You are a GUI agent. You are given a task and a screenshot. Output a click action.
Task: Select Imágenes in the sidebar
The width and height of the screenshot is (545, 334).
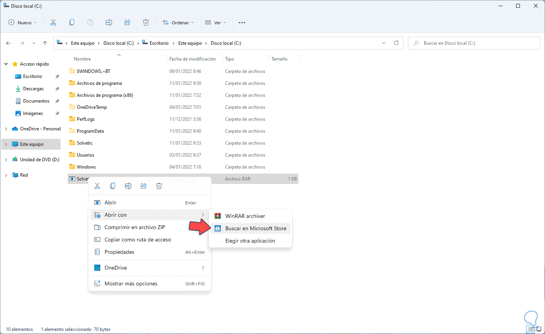click(x=33, y=113)
